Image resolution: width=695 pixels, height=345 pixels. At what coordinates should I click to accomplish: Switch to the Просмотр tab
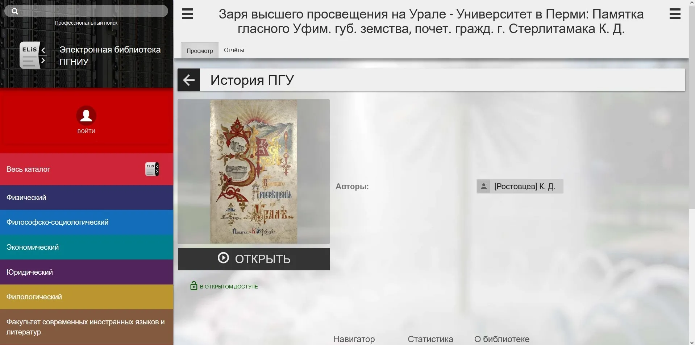tap(200, 50)
